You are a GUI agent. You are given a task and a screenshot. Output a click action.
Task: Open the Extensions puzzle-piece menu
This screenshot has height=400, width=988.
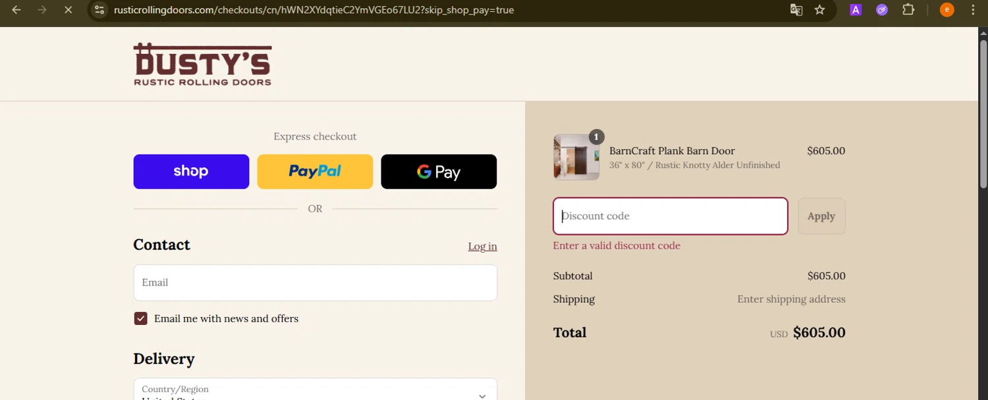908,10
